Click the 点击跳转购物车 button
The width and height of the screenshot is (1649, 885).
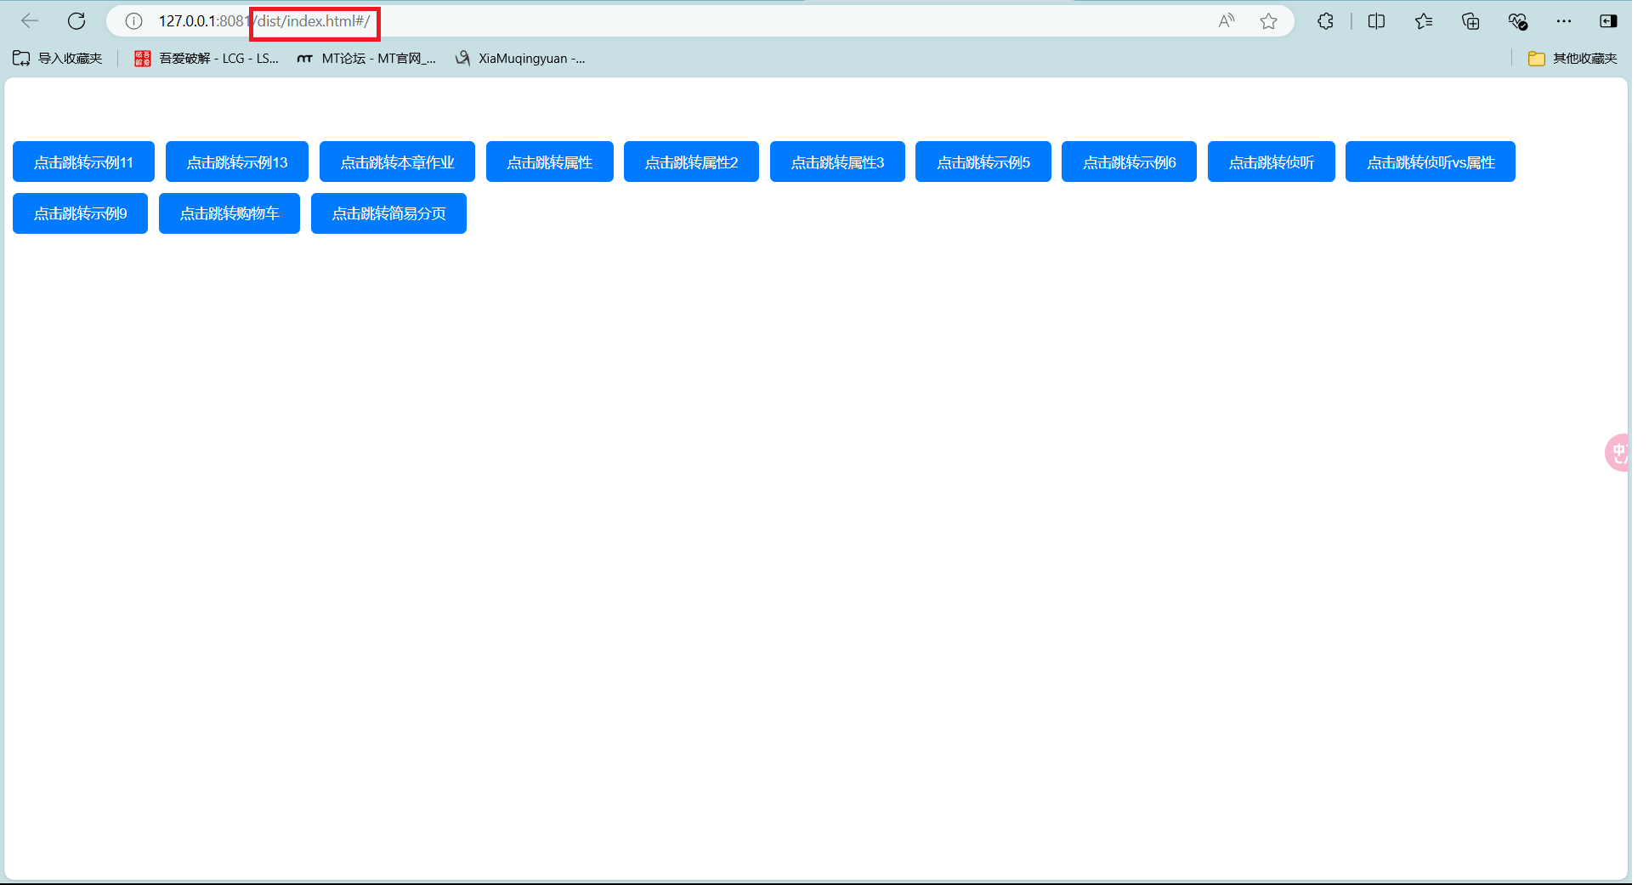tap(229, 213)
